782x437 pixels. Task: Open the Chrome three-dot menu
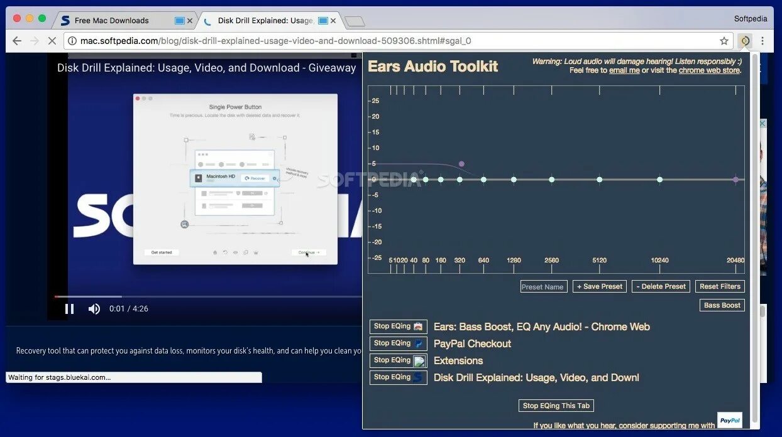point(763,41)
